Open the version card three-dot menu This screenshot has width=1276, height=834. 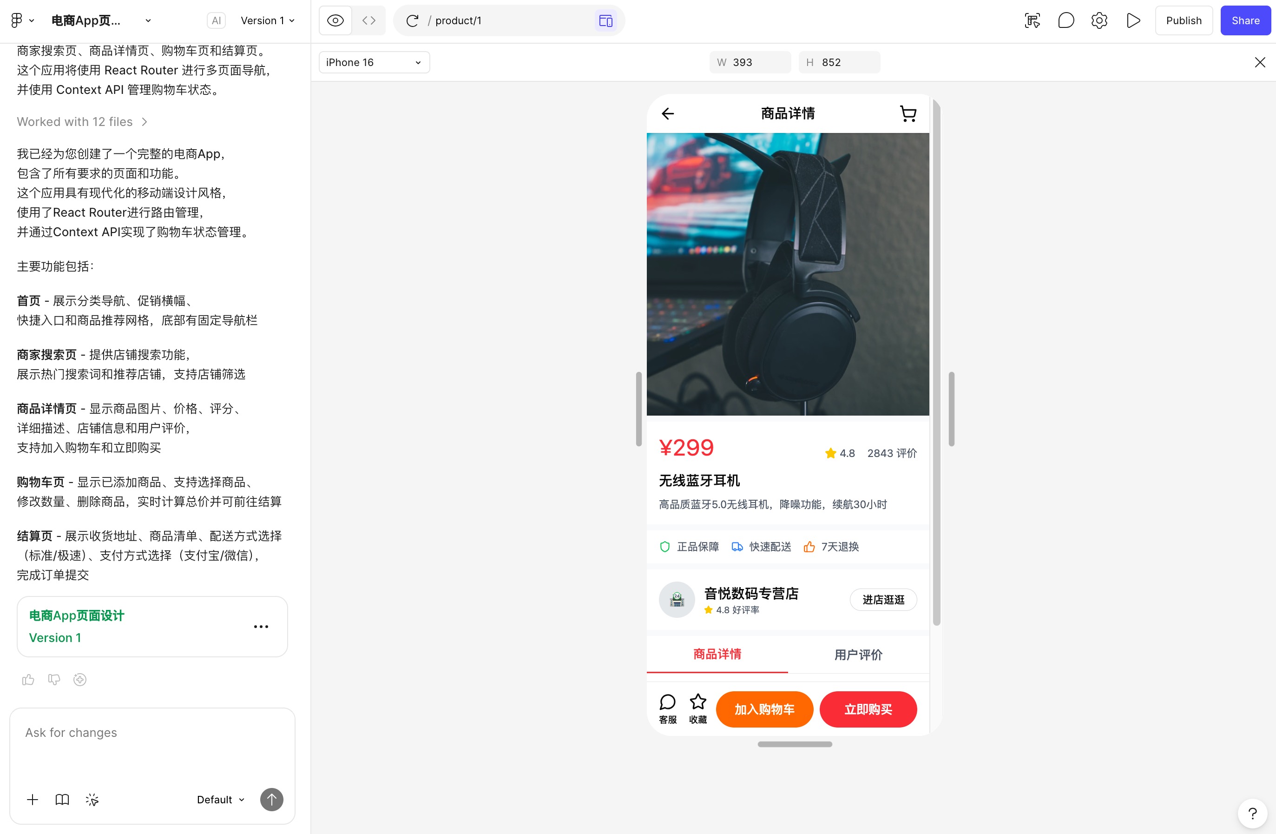261,627
